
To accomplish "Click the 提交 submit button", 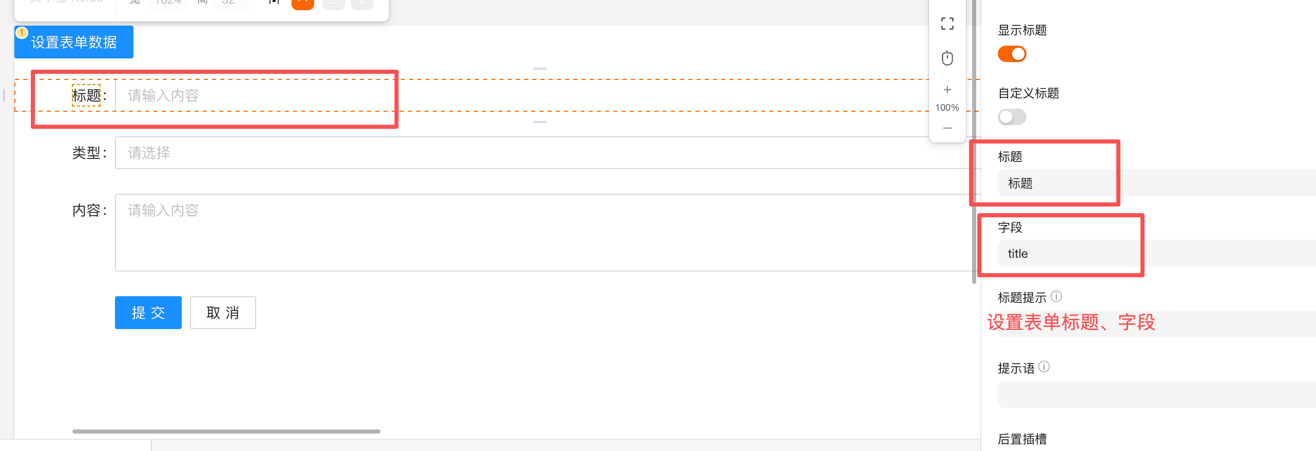I will coord(148,312).
